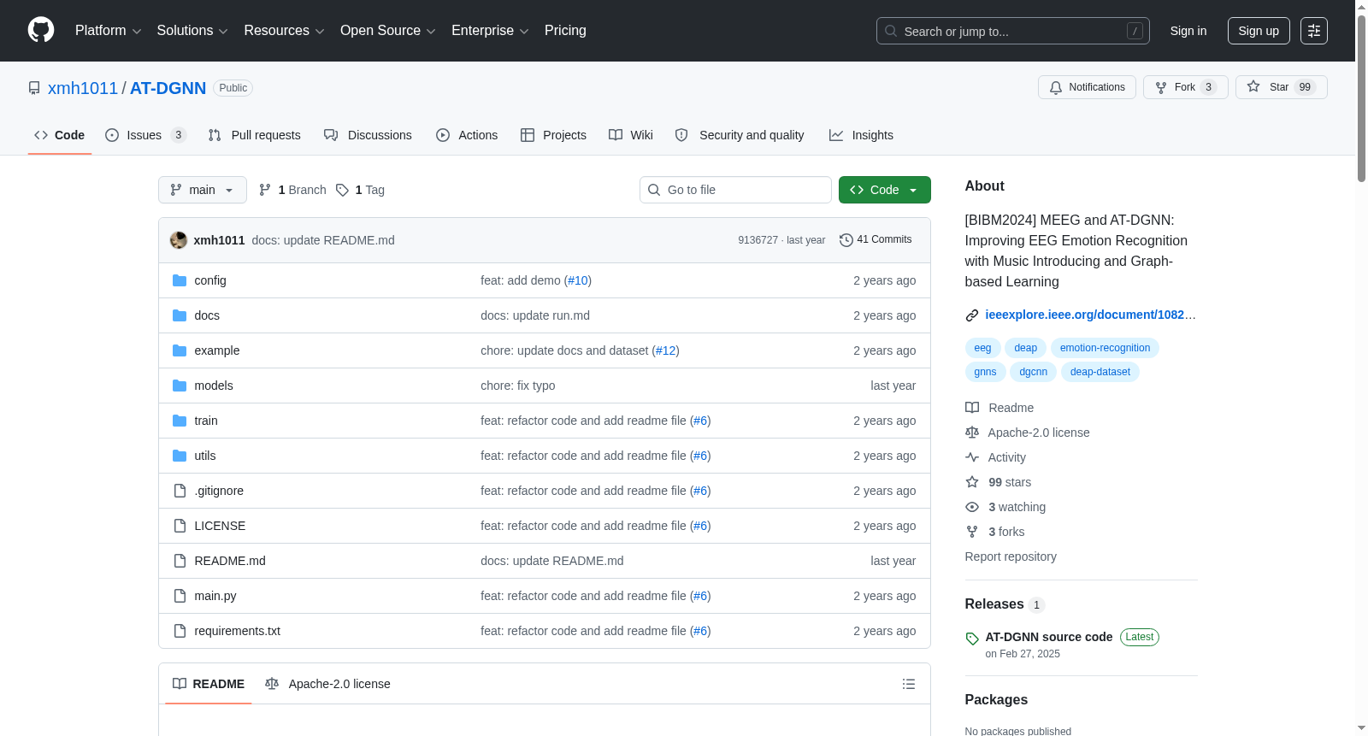Click the search magnifier in Go to file
The height and width of the screenshot is (736, 1368).
click(x=654, y=190)
